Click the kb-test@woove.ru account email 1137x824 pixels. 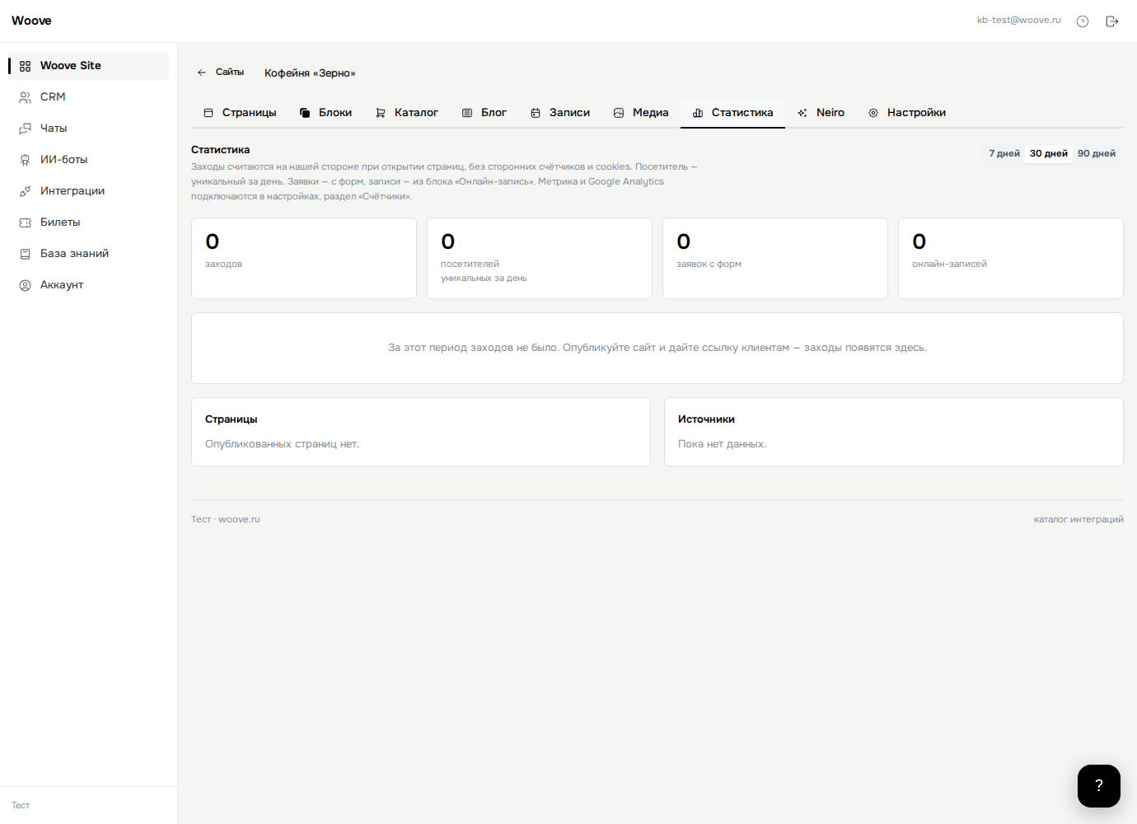coord(1018,20)
